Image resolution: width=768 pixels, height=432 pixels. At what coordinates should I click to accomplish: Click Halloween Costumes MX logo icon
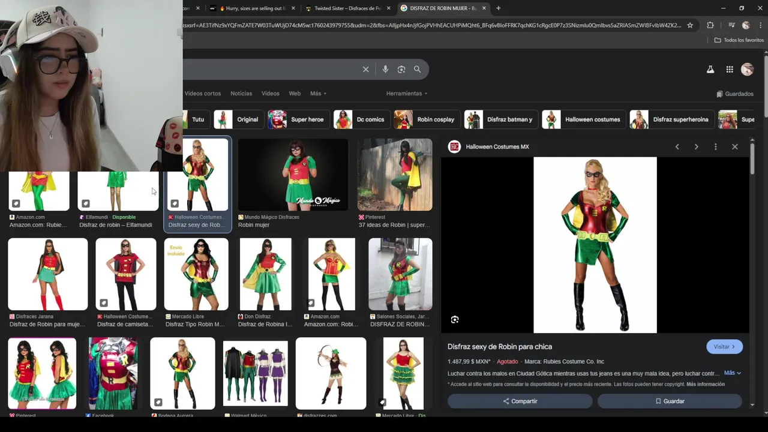click(455, 146)
